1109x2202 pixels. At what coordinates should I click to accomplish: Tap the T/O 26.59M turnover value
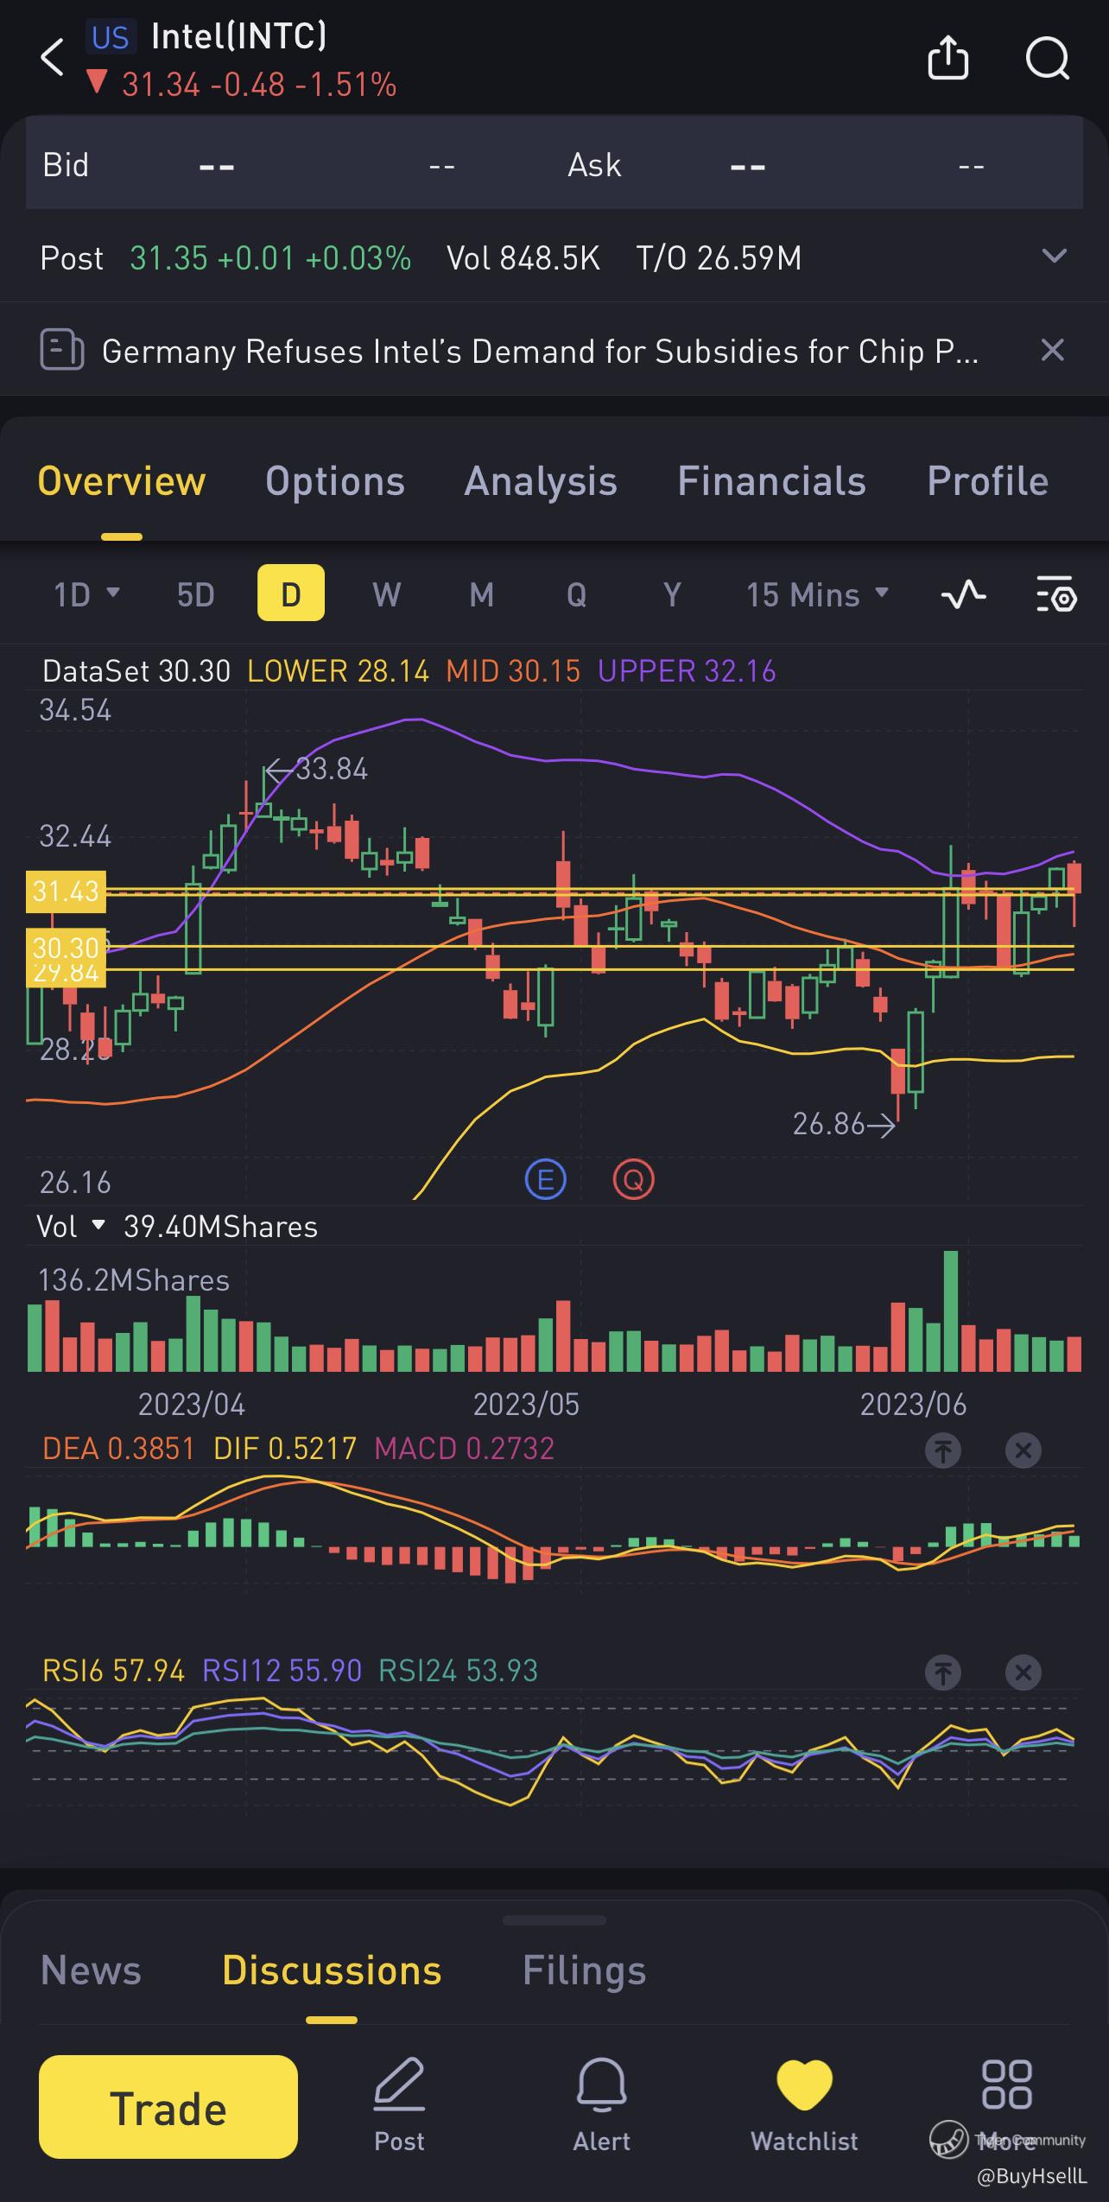[x=719, y=257]
